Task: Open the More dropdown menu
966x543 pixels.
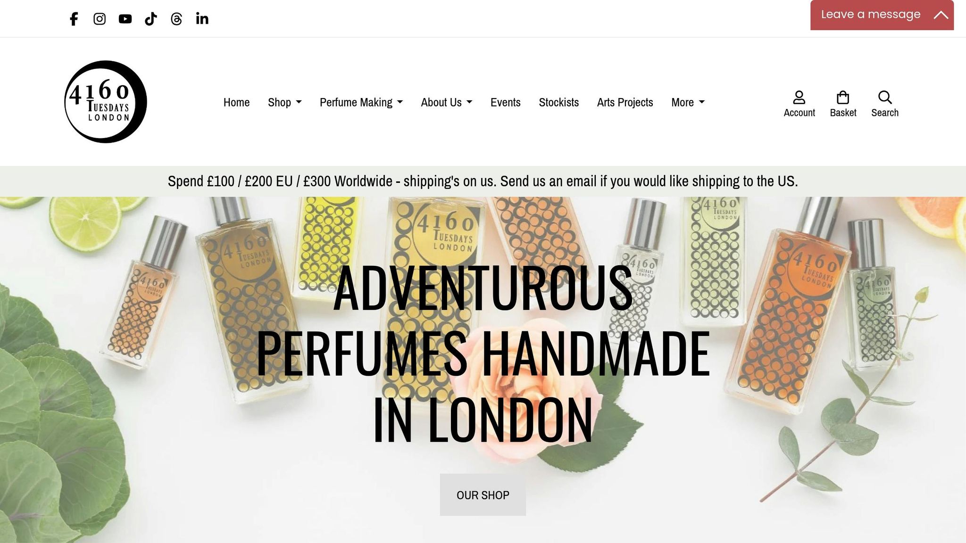Action: pyautogui.click(x=688, y=102)
